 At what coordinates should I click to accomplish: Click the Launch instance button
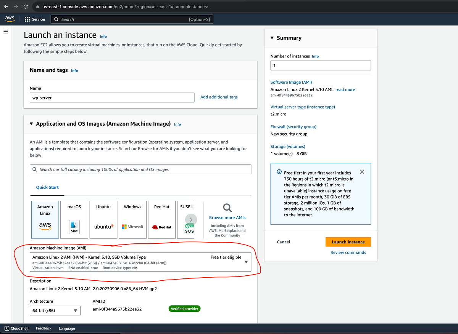[348, 241]
